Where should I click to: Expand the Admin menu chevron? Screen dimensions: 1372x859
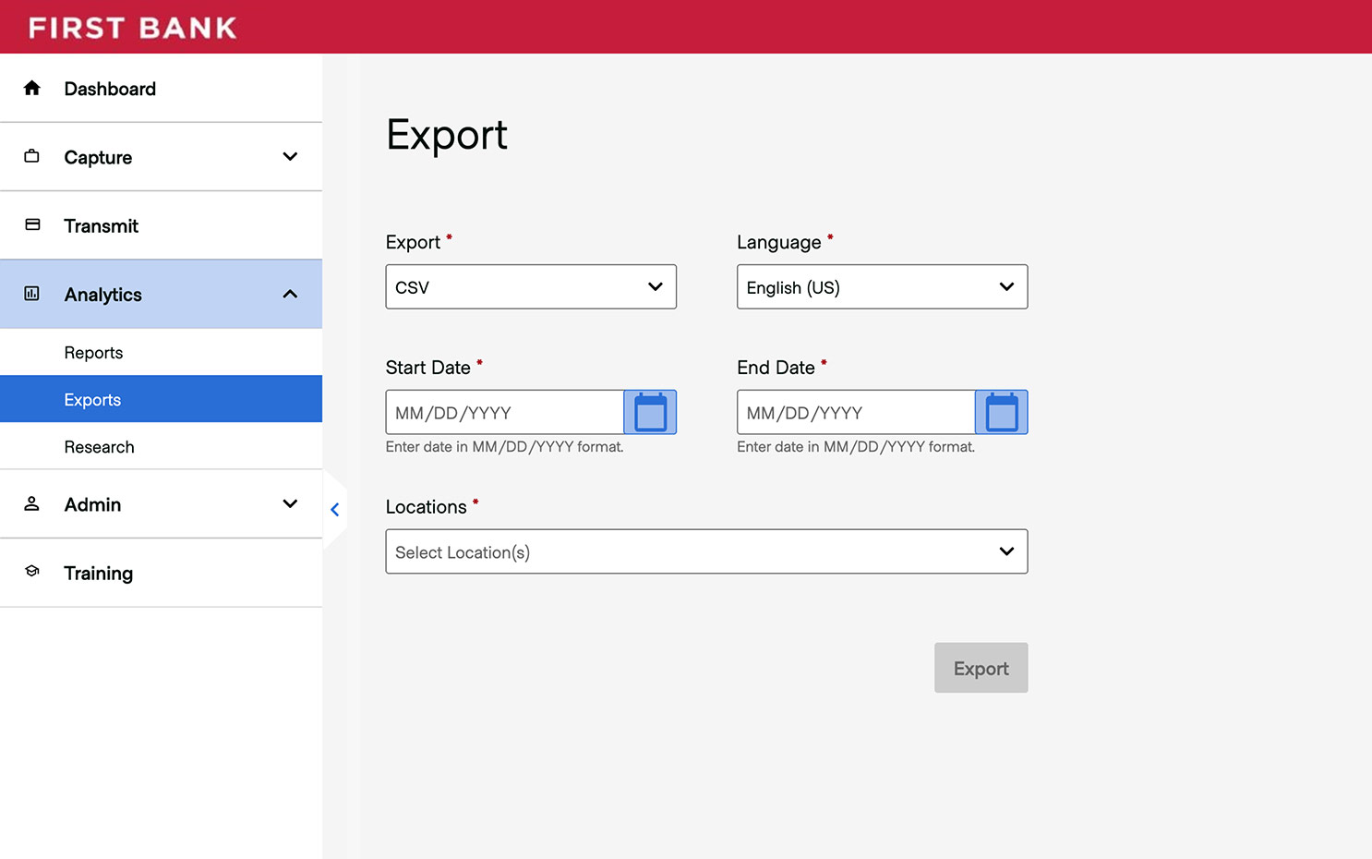point(290,503)
